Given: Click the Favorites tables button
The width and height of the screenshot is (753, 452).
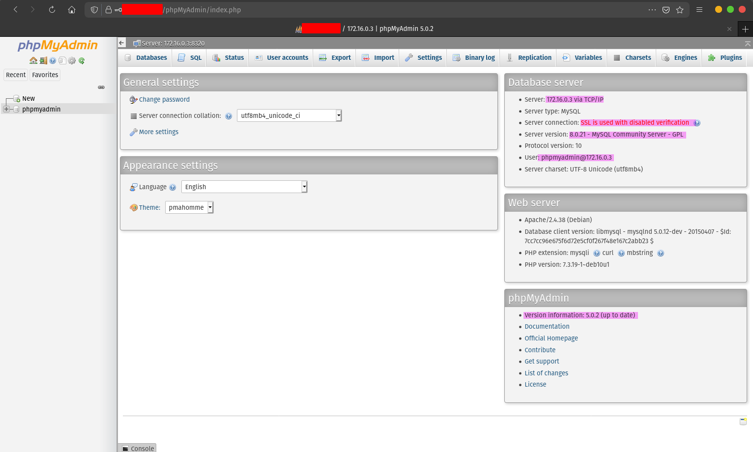Looking at the screenshot, I should click(45, 75).
